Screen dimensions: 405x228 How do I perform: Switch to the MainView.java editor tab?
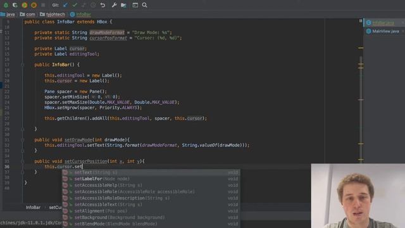[x=383, y=31]
